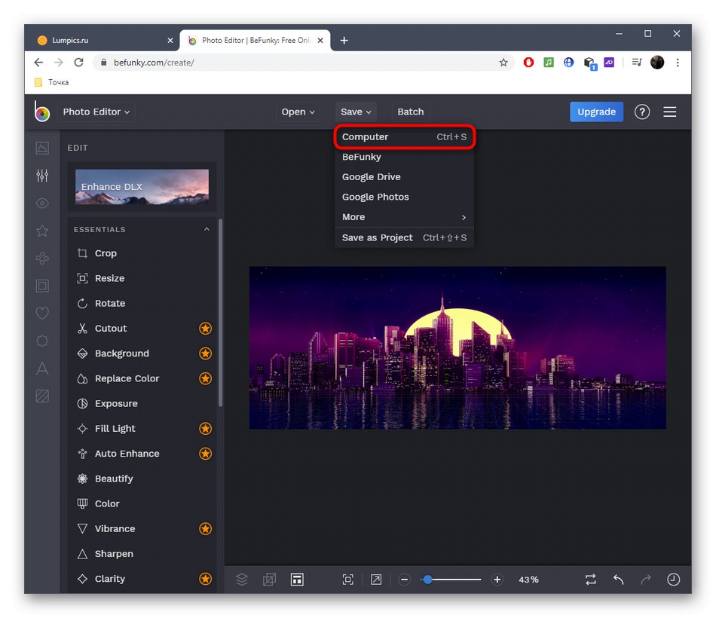Select the Effects star sidebar icon
The height and width of the screenshot is (618, 716).
(42, 231)
